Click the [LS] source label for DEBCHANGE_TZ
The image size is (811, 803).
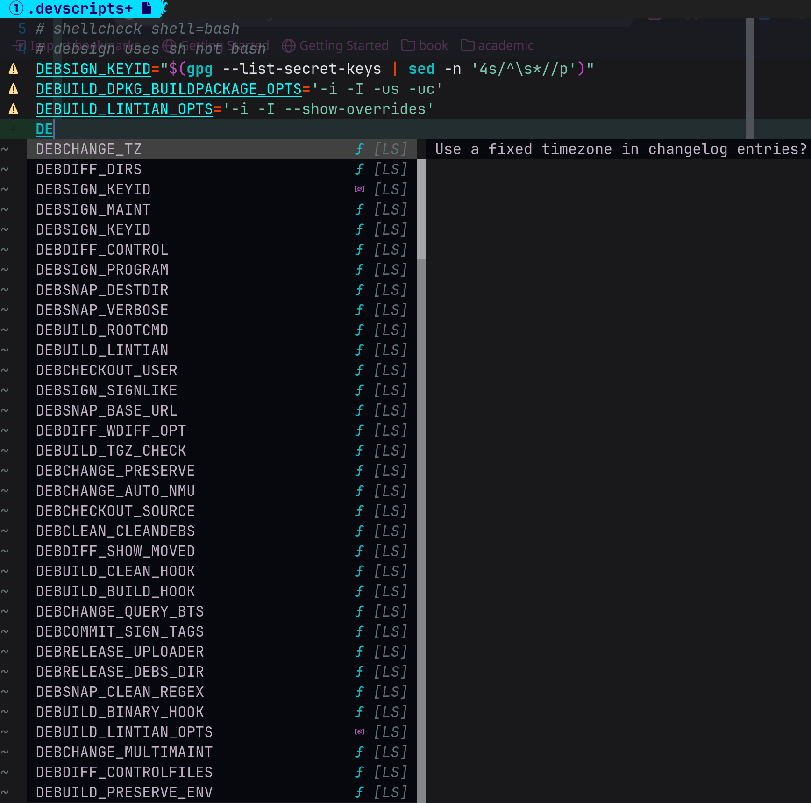point(391,149)
